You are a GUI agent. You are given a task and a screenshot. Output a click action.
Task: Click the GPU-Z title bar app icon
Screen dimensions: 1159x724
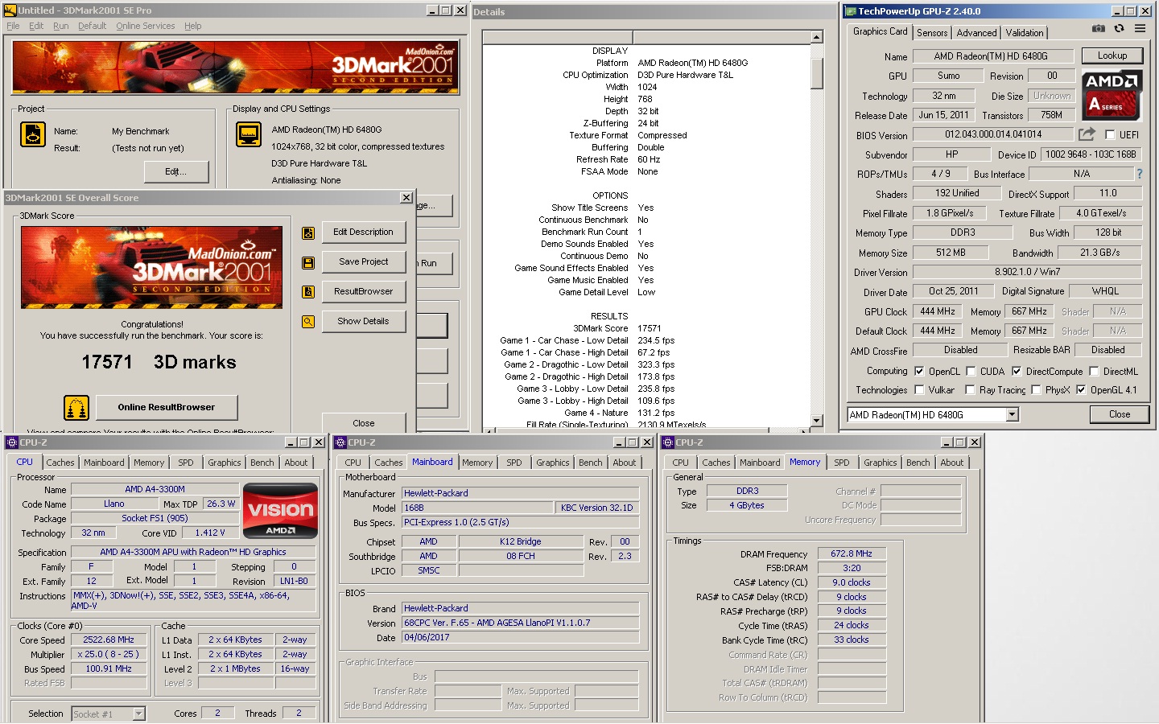[850, 11]
